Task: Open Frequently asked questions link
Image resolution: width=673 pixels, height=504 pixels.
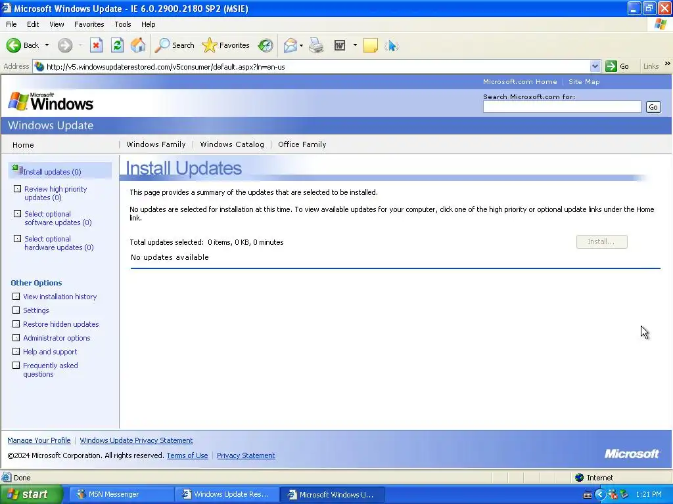Action: (50, 369)
